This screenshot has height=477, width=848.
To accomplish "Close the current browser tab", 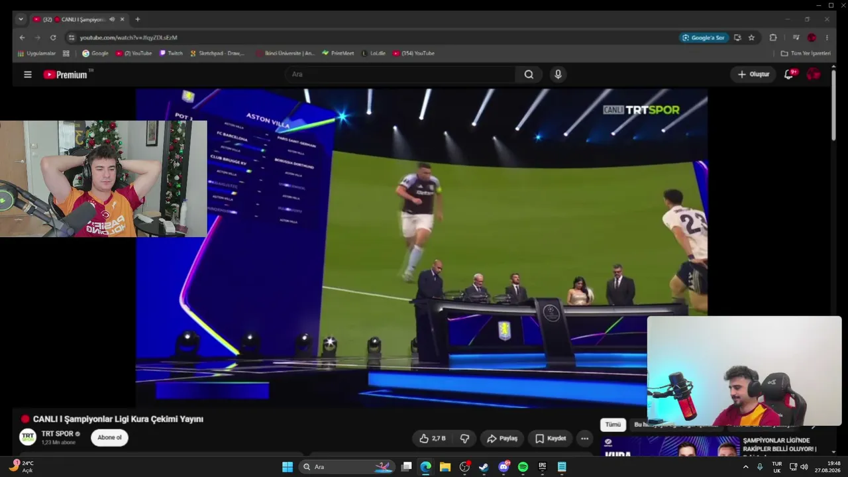I will (x=122, y=19).
